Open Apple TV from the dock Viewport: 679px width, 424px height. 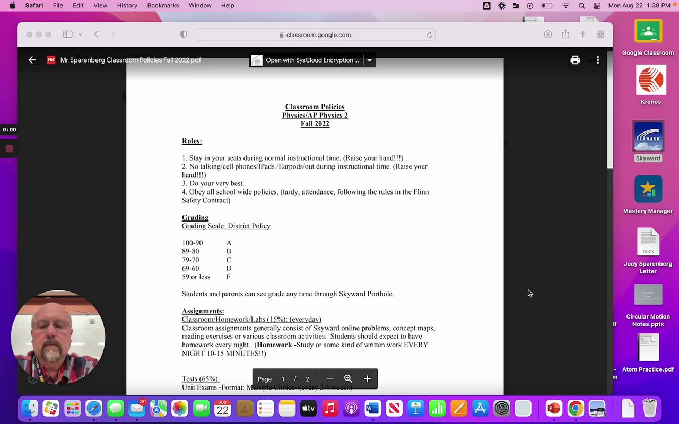click(308, 409)
